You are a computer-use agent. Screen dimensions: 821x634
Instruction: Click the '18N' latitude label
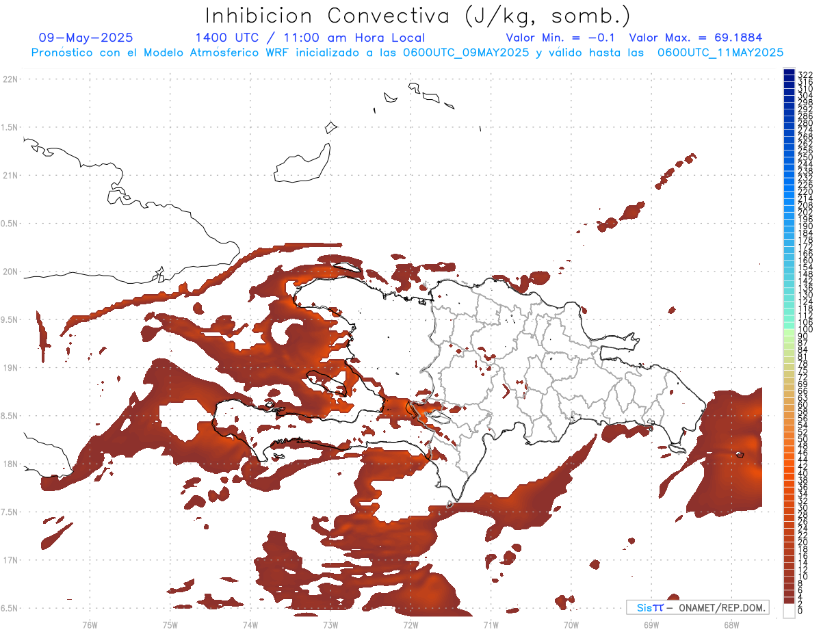(11, 464)
